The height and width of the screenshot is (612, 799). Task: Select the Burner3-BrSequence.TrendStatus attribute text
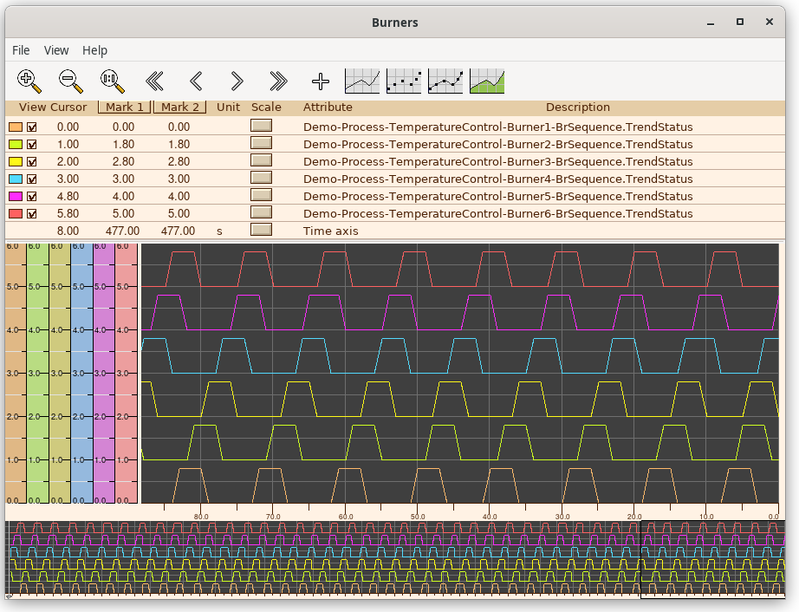tap(497, 161)
